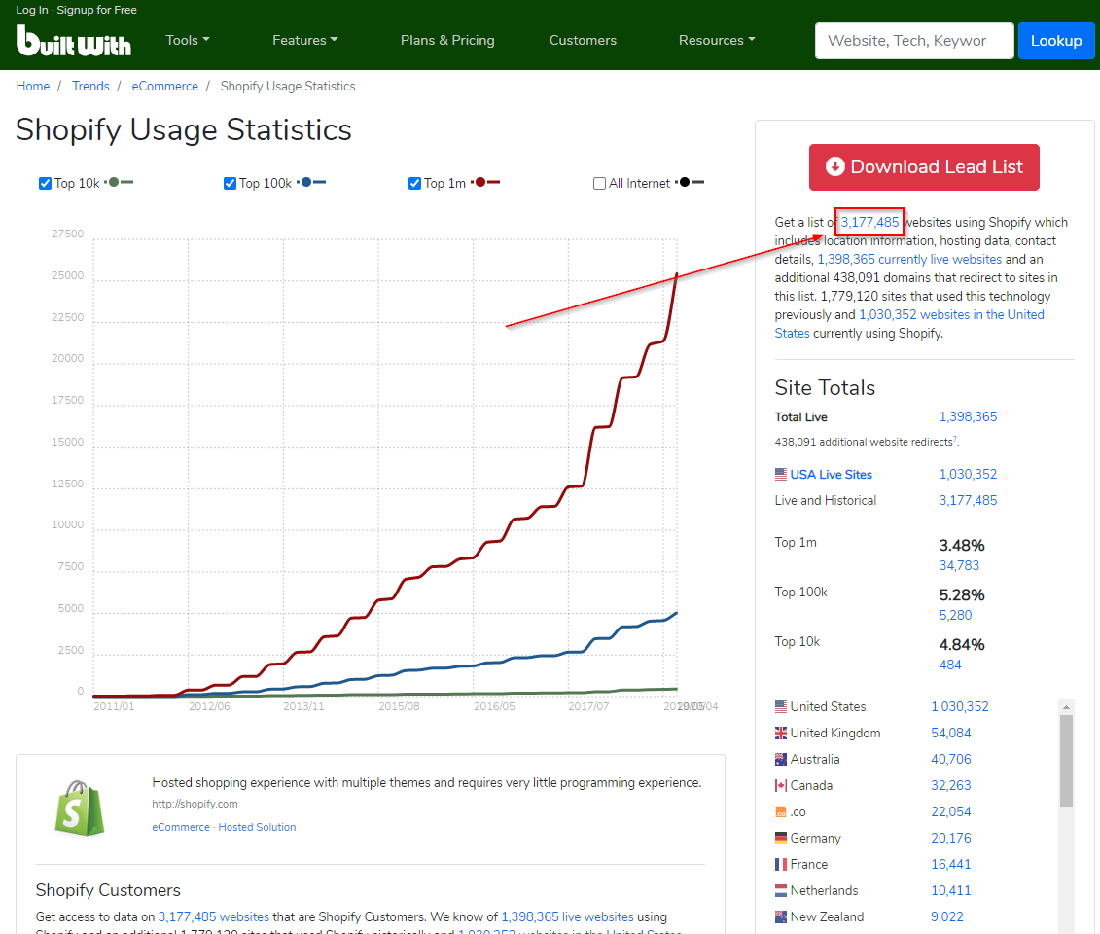
Task: Click Live and Historical count 3,177,485
Action: pos(968,500)
